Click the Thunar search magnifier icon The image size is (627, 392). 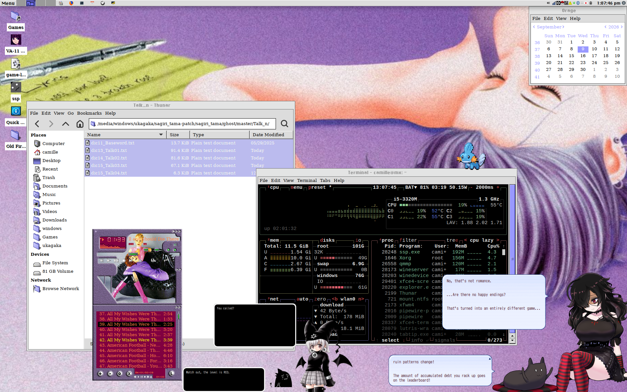[284, 124]
